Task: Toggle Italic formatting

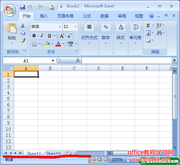Action: click(42, 36)
